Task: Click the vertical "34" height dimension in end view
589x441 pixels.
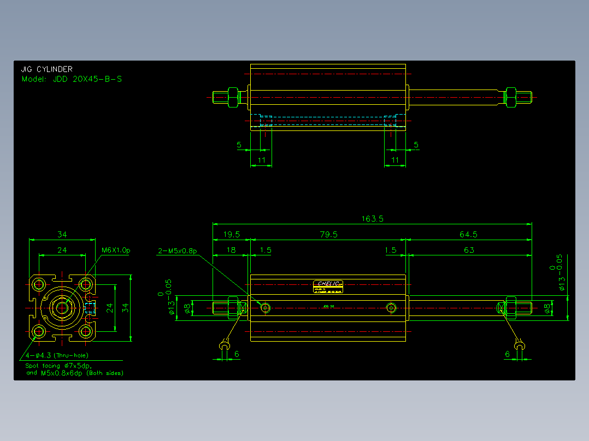Action: click(125, 308)
